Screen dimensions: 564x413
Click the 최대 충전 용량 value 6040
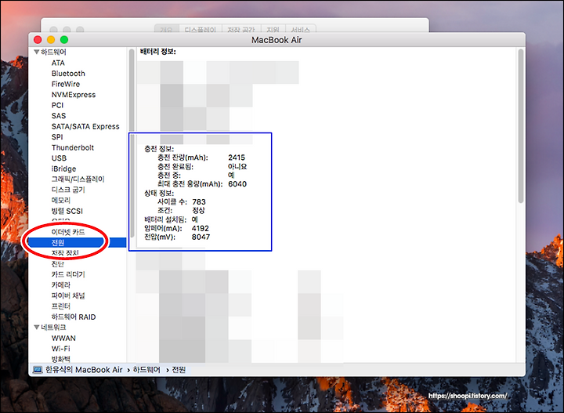(237, 184)
